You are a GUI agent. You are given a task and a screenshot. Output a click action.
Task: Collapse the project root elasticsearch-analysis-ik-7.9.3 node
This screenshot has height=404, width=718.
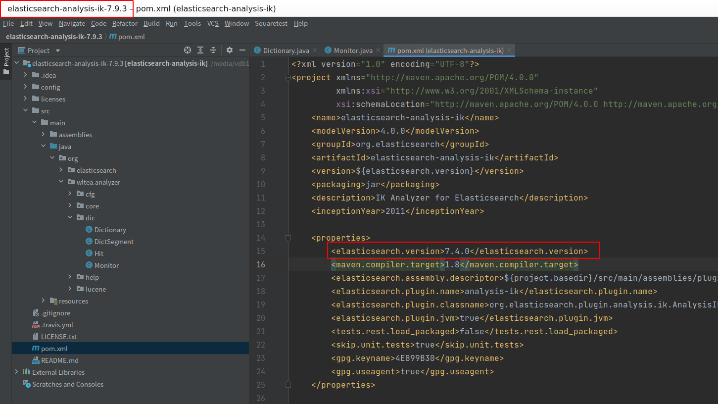point(16,63)
